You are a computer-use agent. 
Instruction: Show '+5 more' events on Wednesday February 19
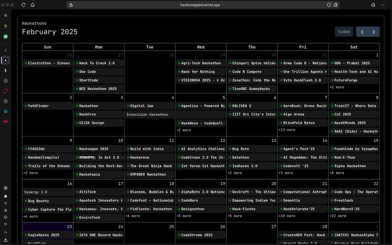click(x=184, y=216)
